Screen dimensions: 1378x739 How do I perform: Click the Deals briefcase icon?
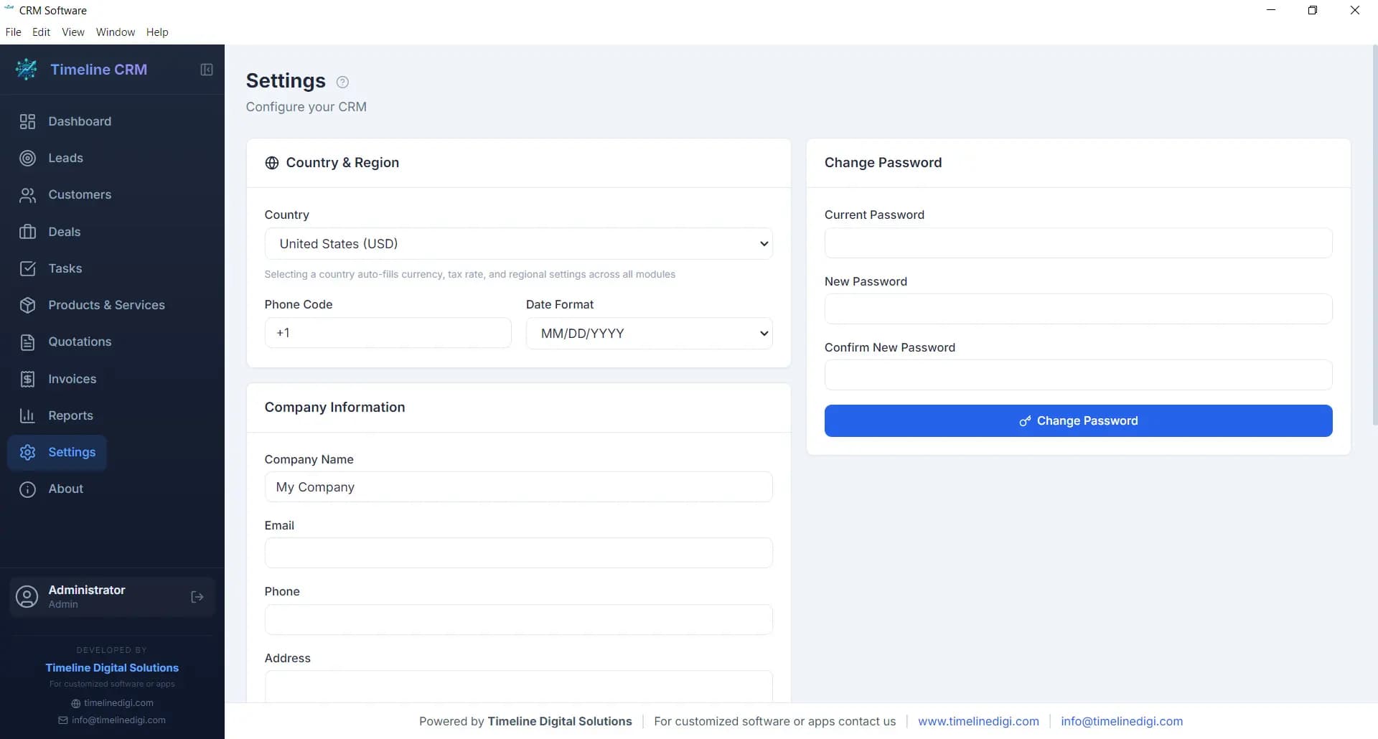pos(27,231)
